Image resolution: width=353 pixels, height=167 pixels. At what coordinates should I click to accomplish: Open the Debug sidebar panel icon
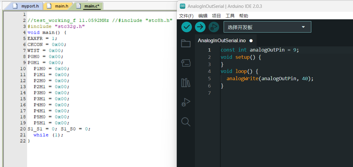(186, 102)
